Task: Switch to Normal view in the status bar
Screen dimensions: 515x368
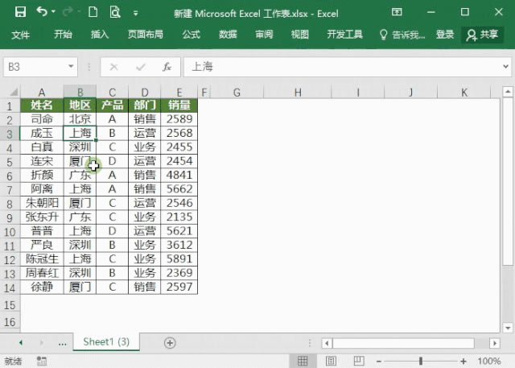Action: pos(303,362)
